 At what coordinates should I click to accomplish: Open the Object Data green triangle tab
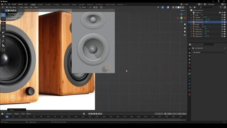(x=190, y=87)
